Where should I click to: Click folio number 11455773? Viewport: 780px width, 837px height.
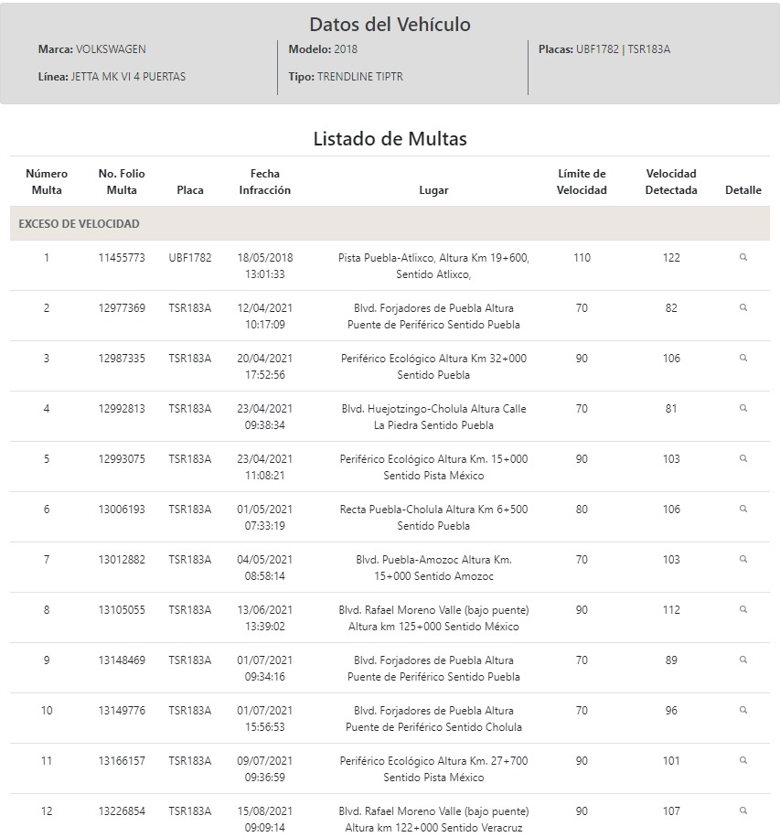point(122,258)
